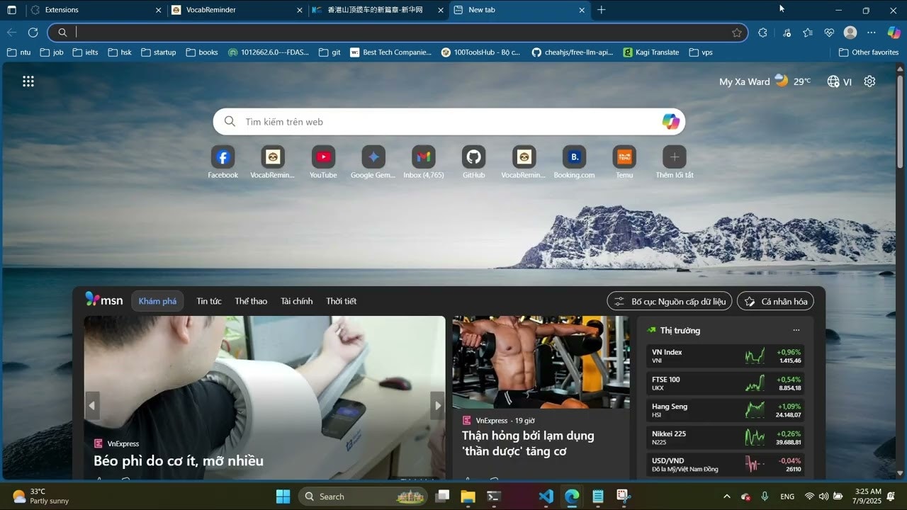Go to previous carousel story arrow
The image size is (907, 510).
[x=91, y=405]
